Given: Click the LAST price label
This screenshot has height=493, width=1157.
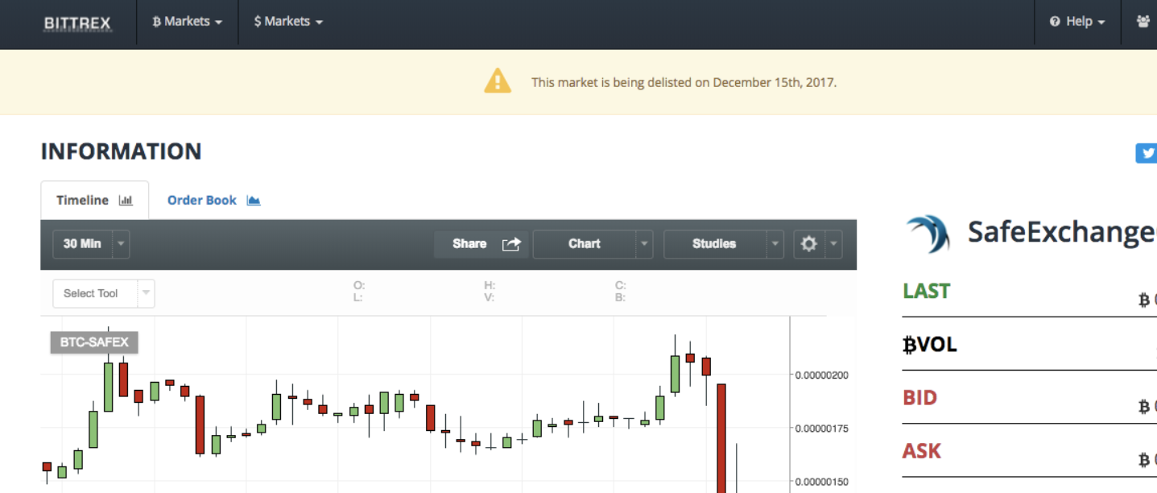Looking at the screenshot, I should coord(927,291).
